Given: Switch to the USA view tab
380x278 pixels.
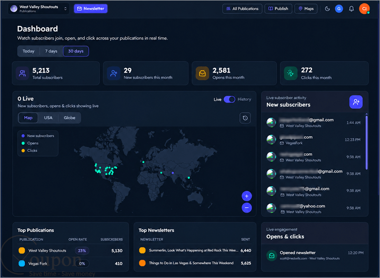Looking at the screenshot, I should (48, 118).
